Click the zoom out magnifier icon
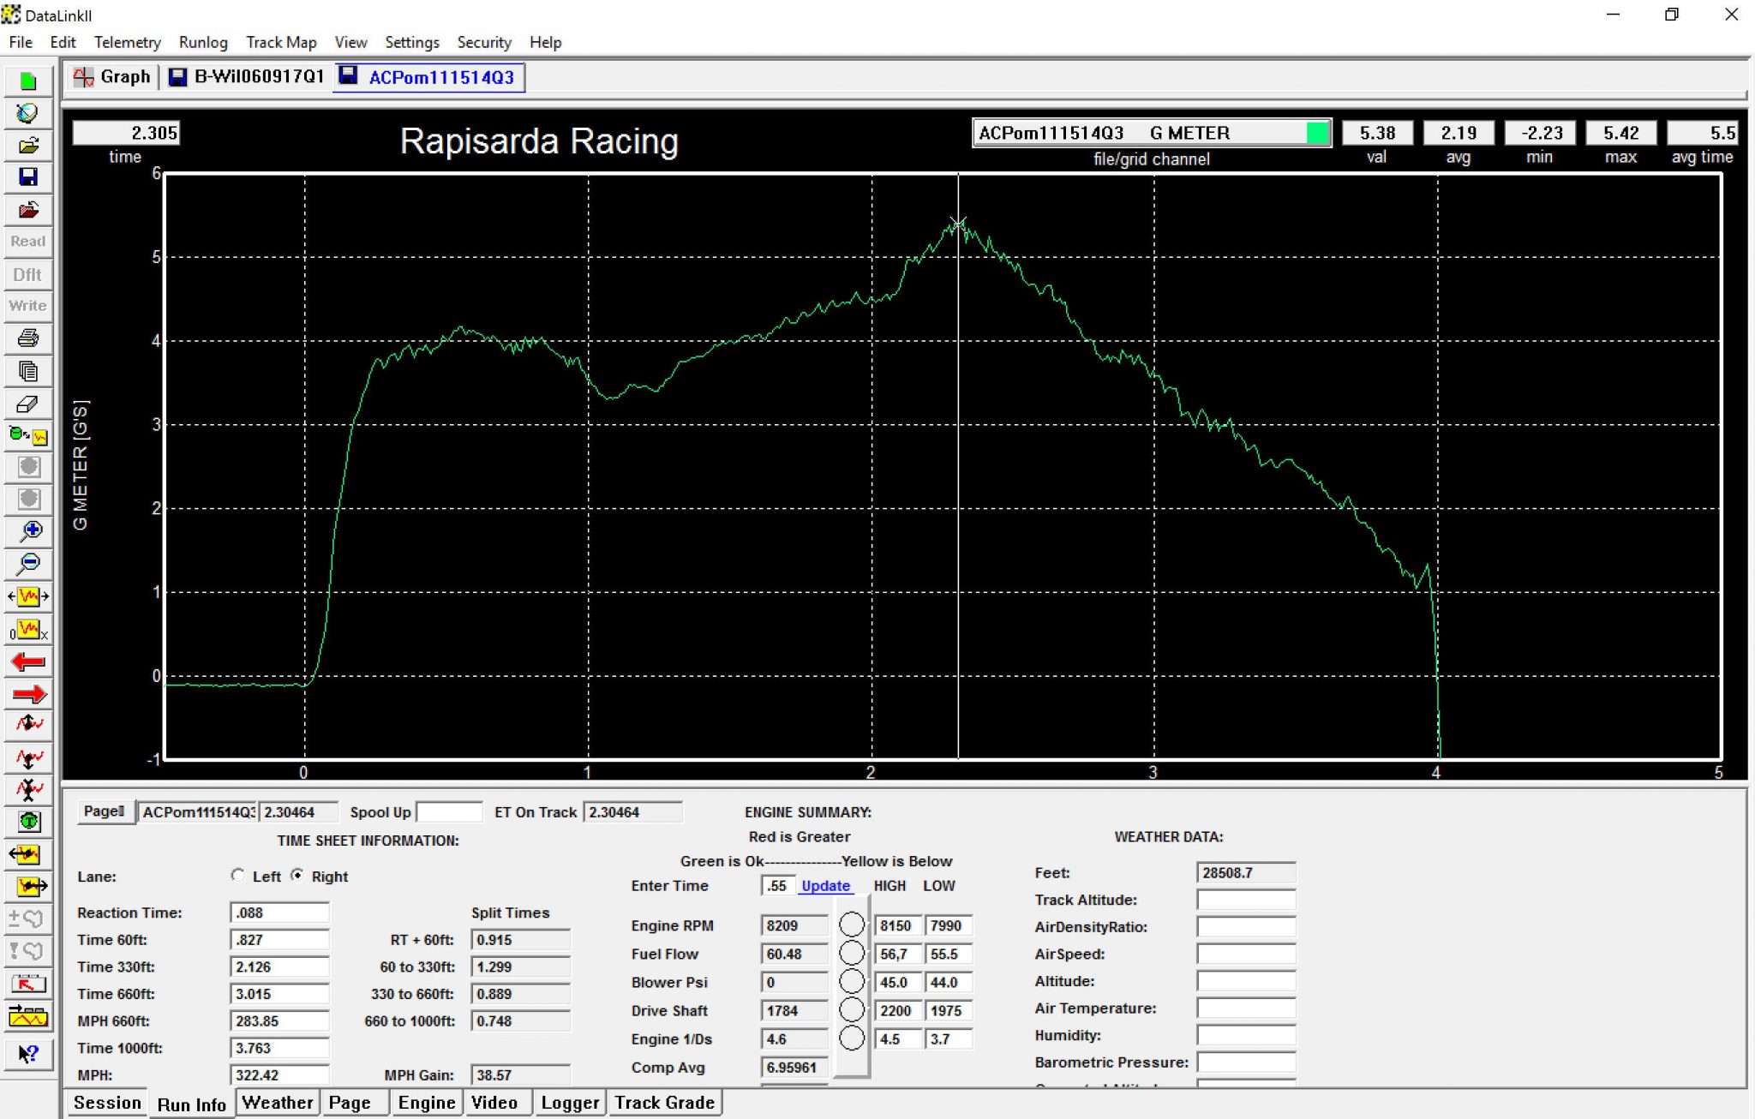Viewport: 1755px width, 1119px height. (28, 564)
